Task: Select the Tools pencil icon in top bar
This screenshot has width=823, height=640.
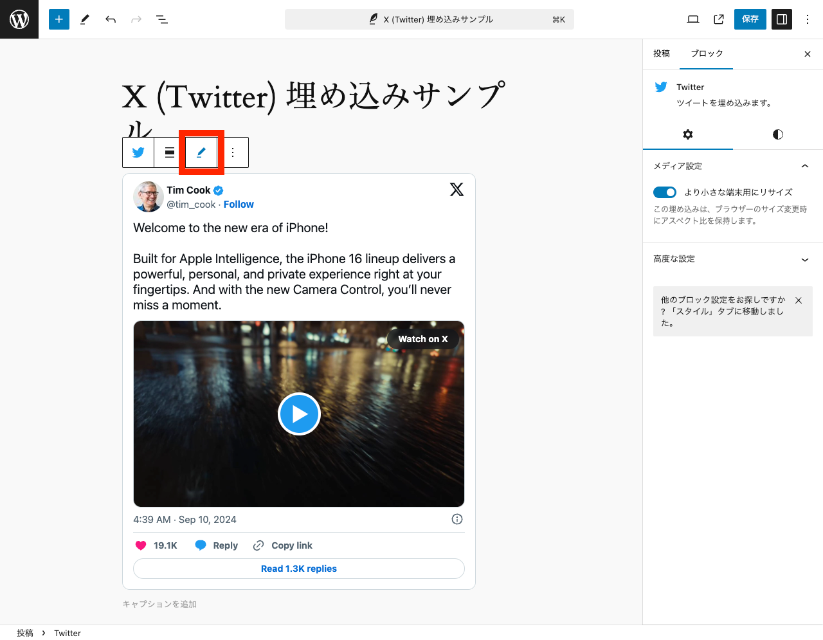Action: coord(84,19)
